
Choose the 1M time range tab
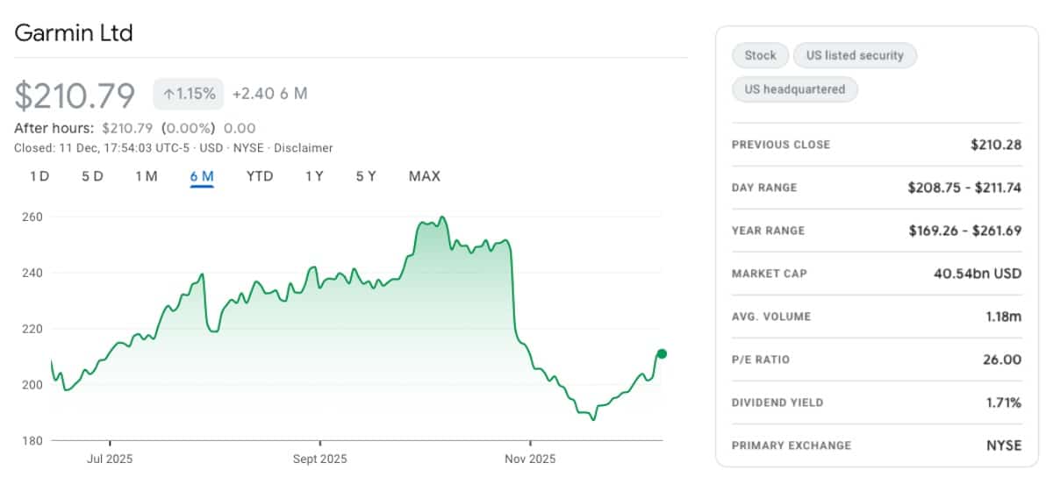[147, 176]
